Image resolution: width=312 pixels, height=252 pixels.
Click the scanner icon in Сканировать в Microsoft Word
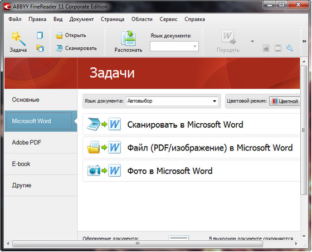94,124
